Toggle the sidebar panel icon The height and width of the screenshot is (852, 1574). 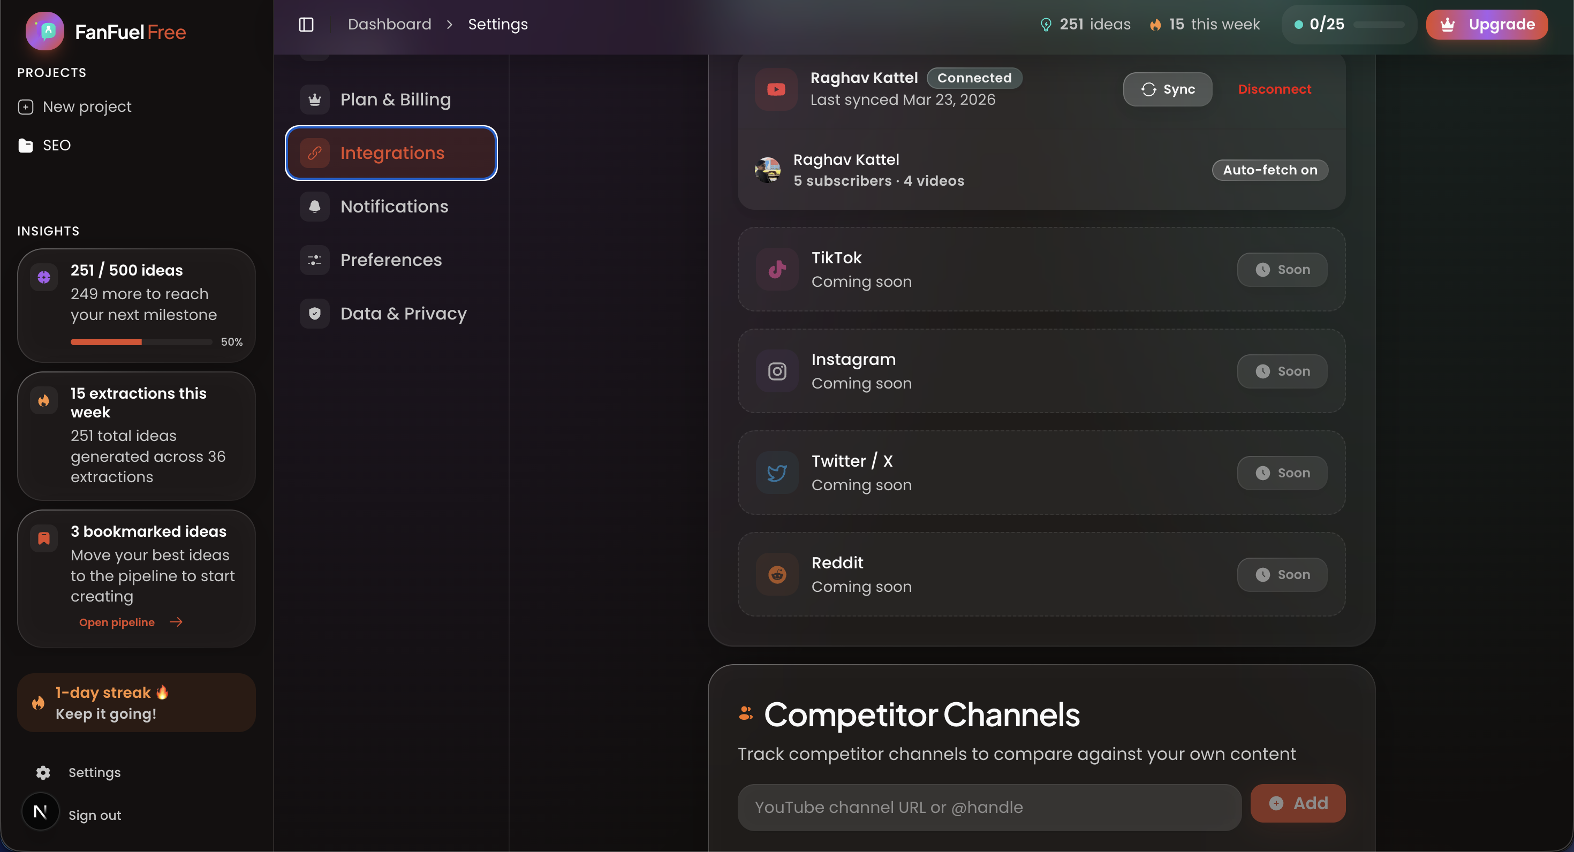[306, 25]
